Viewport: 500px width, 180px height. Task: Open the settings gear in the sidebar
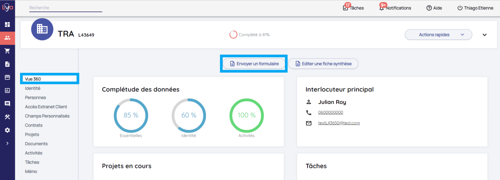click(x=7, y=130)
